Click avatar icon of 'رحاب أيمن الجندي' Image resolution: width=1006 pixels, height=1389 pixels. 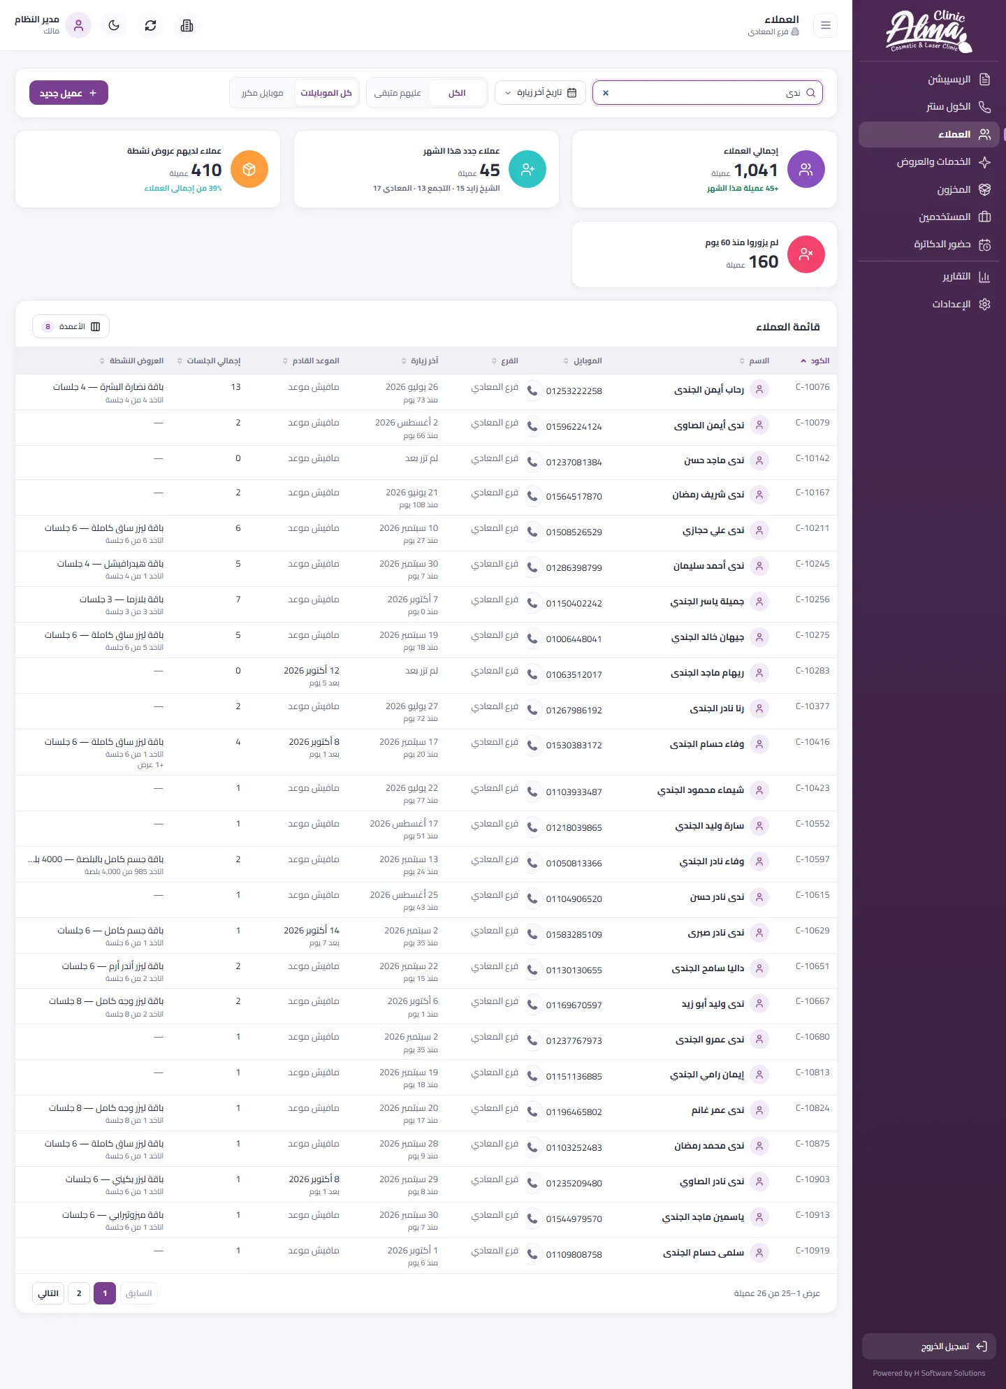(x=759, y=389)
